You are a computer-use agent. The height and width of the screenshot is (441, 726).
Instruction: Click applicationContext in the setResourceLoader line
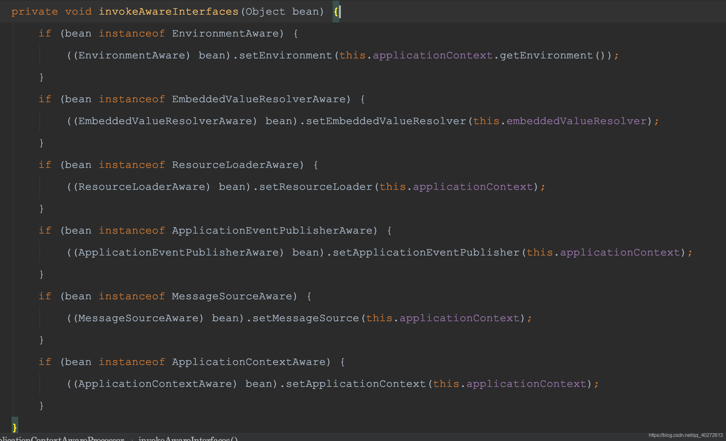tap(473, 187)
